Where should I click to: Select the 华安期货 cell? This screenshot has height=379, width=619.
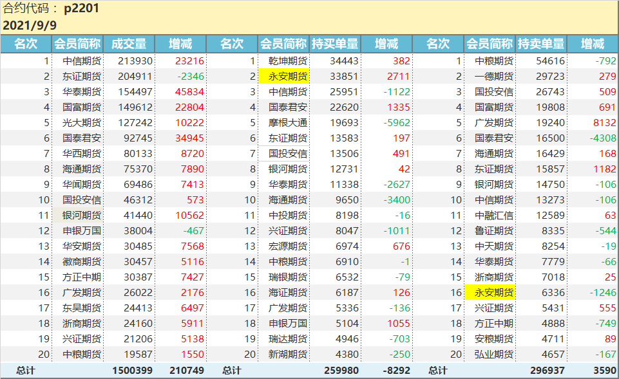click(x=82, y=246)
